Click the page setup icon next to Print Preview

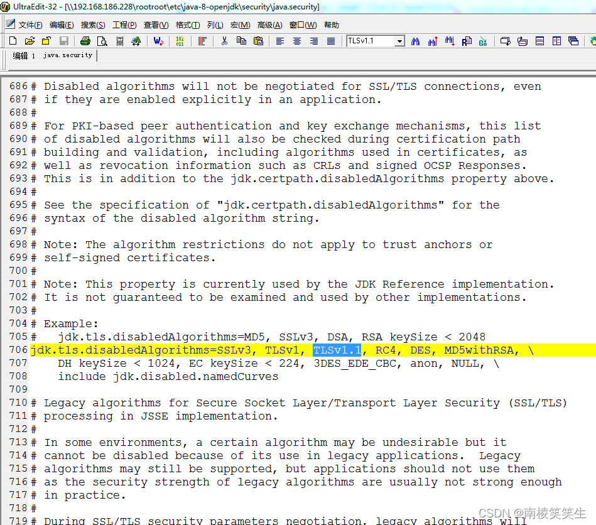[120, 41]
